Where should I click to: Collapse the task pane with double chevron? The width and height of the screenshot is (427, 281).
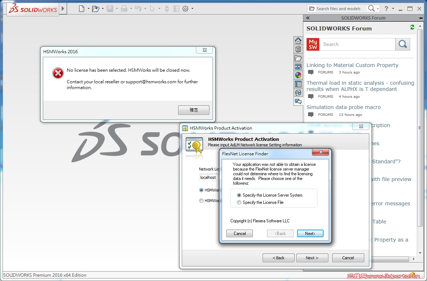(x=308, y=18)
